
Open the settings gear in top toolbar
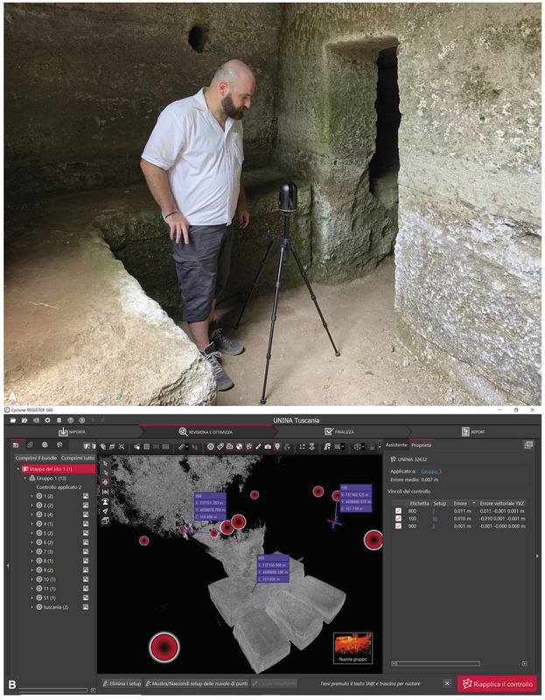47,421
